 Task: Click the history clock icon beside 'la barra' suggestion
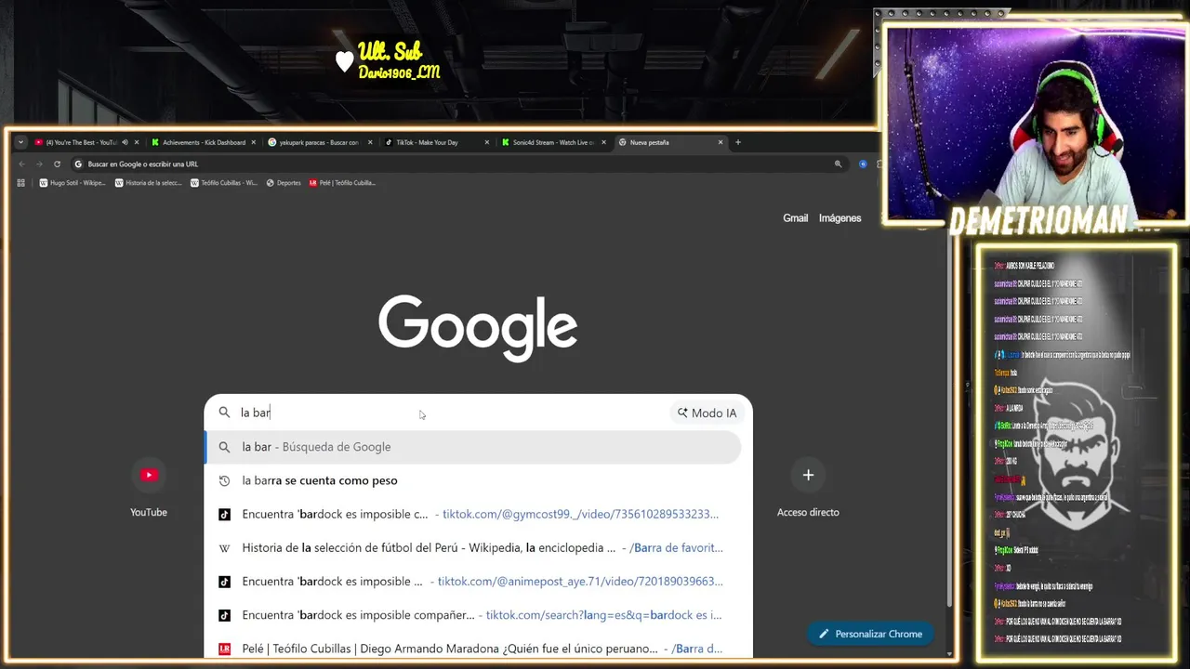(224, 480)
